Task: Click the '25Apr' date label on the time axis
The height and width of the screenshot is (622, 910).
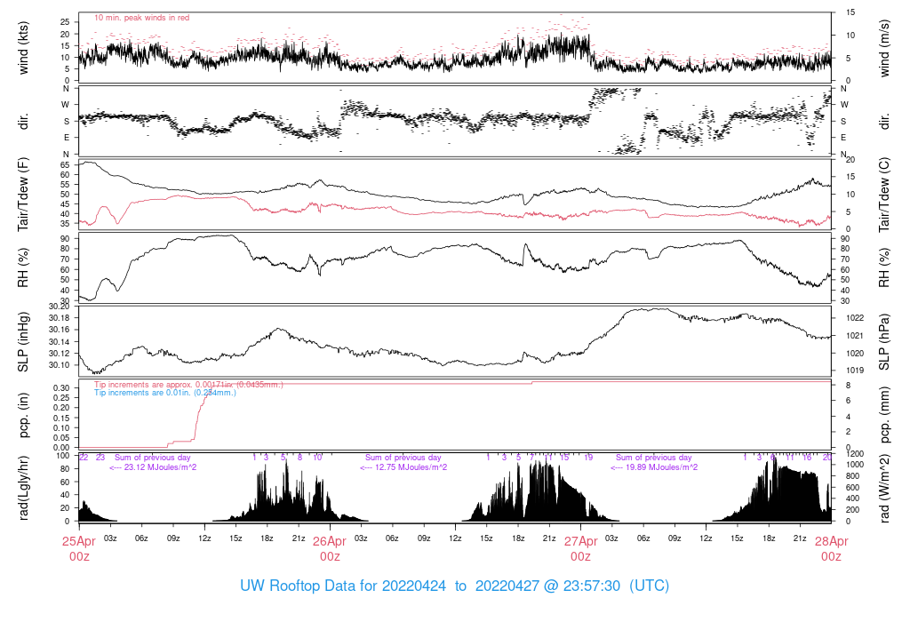Action: (79, 541)
